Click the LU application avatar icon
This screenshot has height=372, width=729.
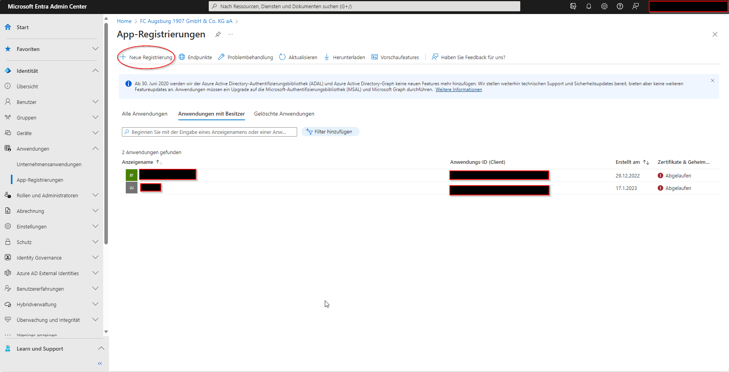[x=132, y=188]
